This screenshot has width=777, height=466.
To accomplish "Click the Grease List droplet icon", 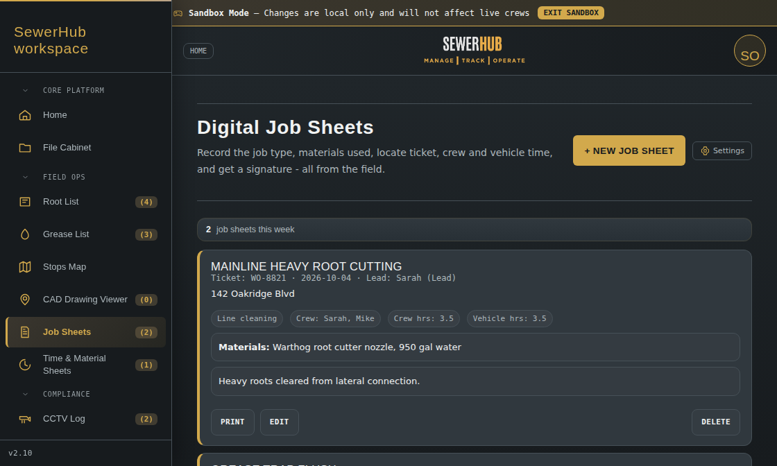I will pos(25,234).
